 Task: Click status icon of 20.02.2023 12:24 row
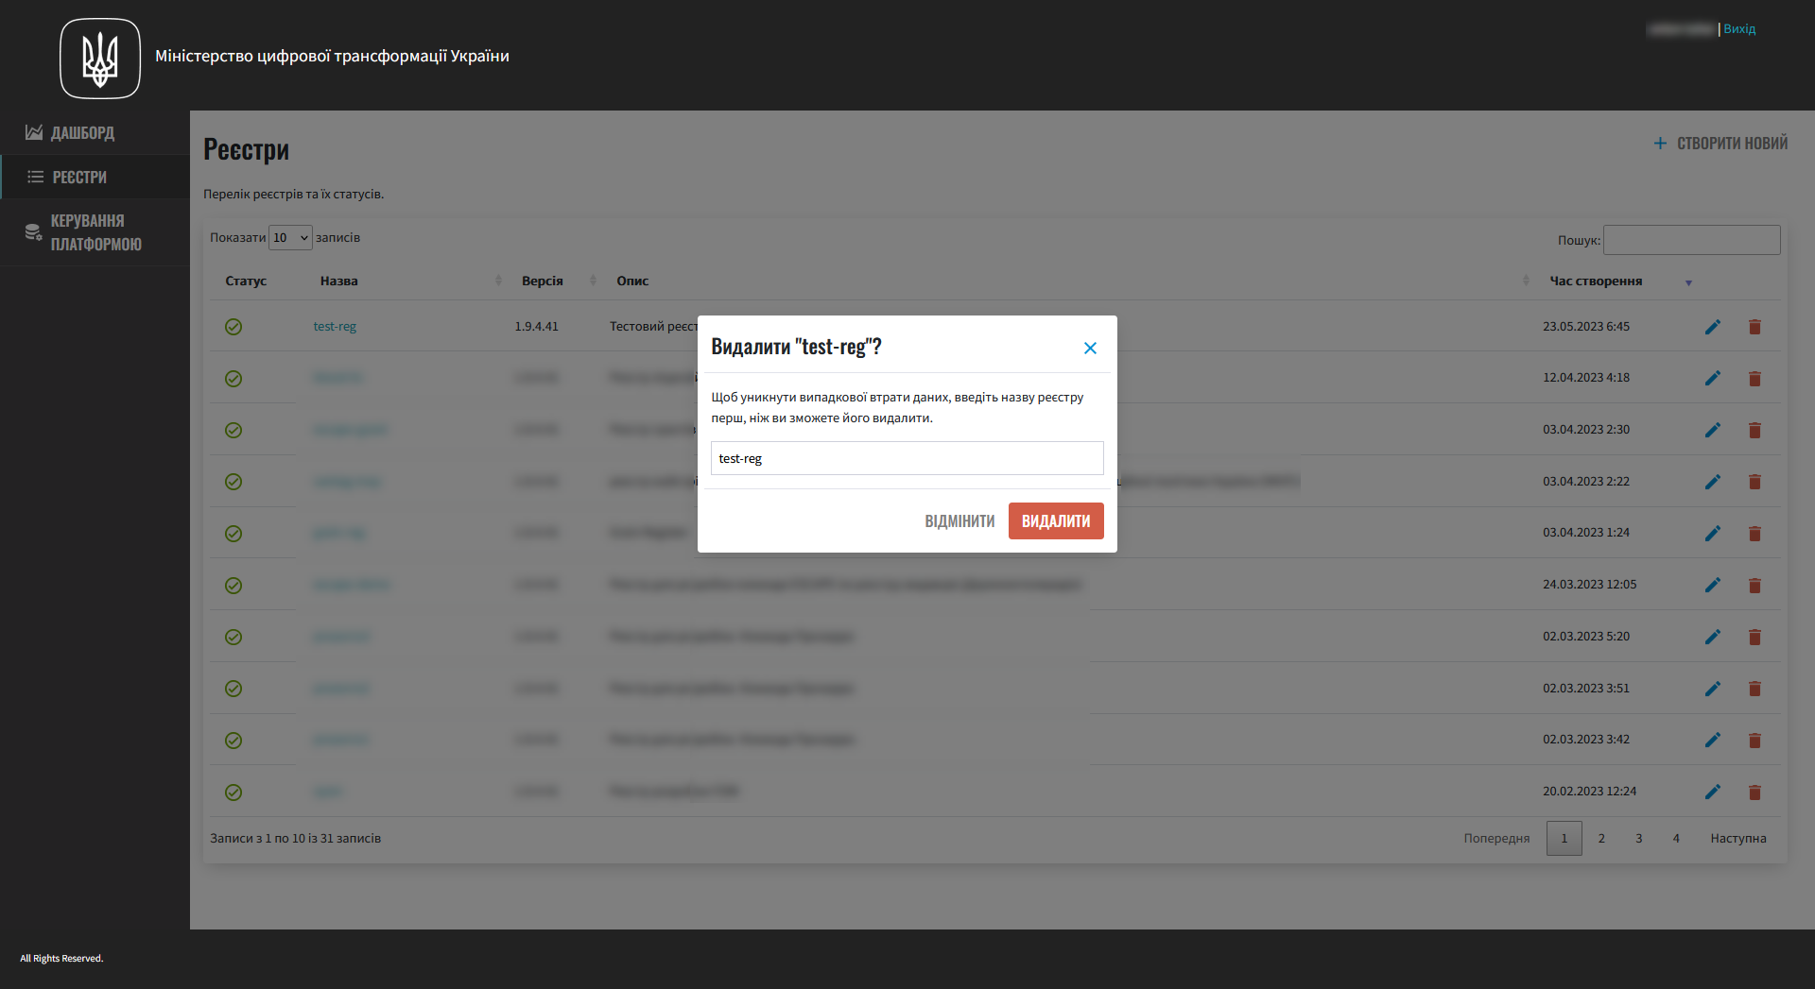[233, 793]
